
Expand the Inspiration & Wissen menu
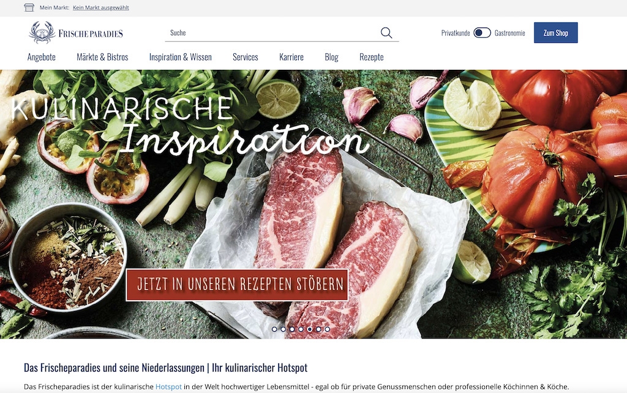point(181,57)
